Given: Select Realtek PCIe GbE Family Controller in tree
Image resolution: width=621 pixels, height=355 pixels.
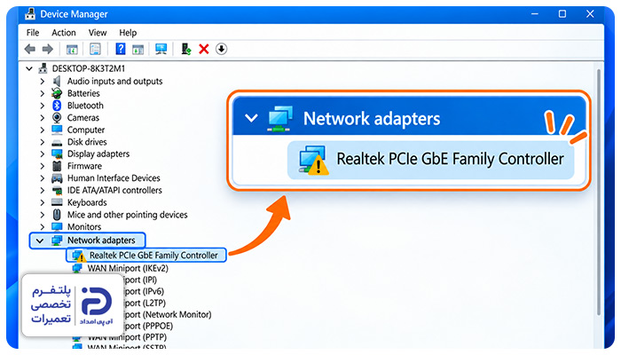Looking at the screenshot, I should click(153, 256).
